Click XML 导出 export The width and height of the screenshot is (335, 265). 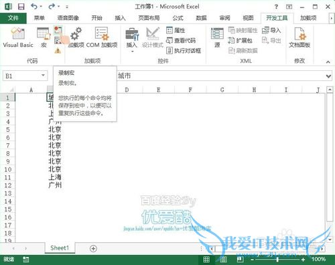coord(271,40)
